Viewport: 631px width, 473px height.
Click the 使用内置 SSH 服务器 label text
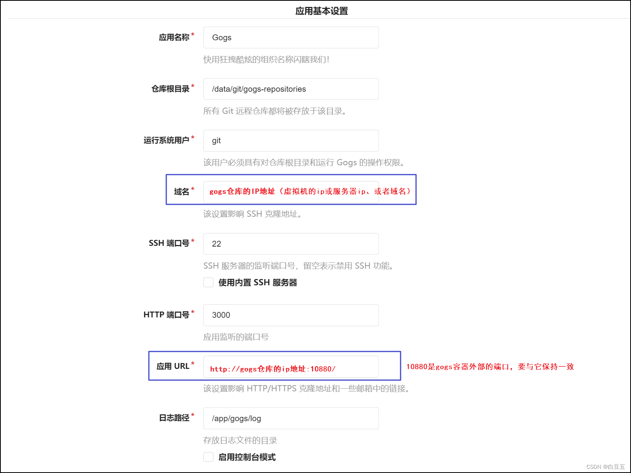click(x=258, y=283)
